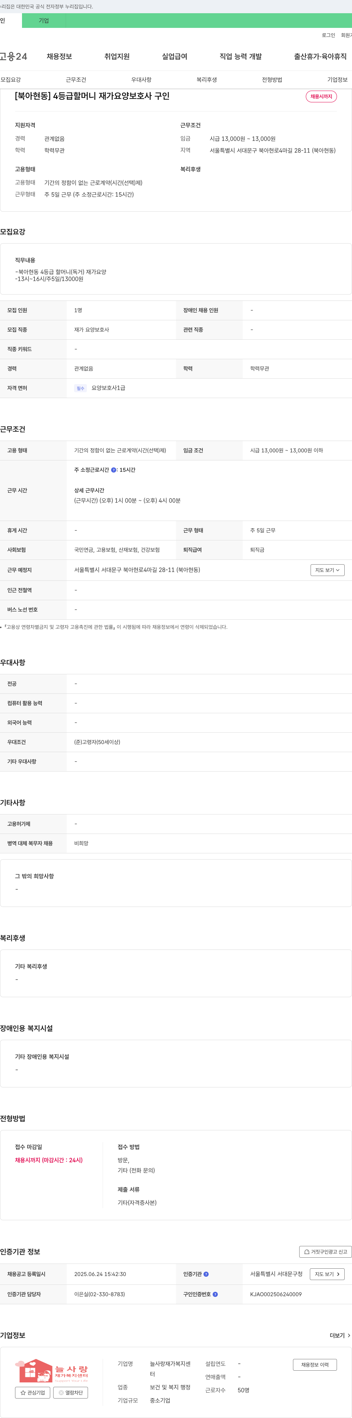Click the job title 재가요양보호사 구인
The image size is (352, 1418).
[x=92, y=96]
